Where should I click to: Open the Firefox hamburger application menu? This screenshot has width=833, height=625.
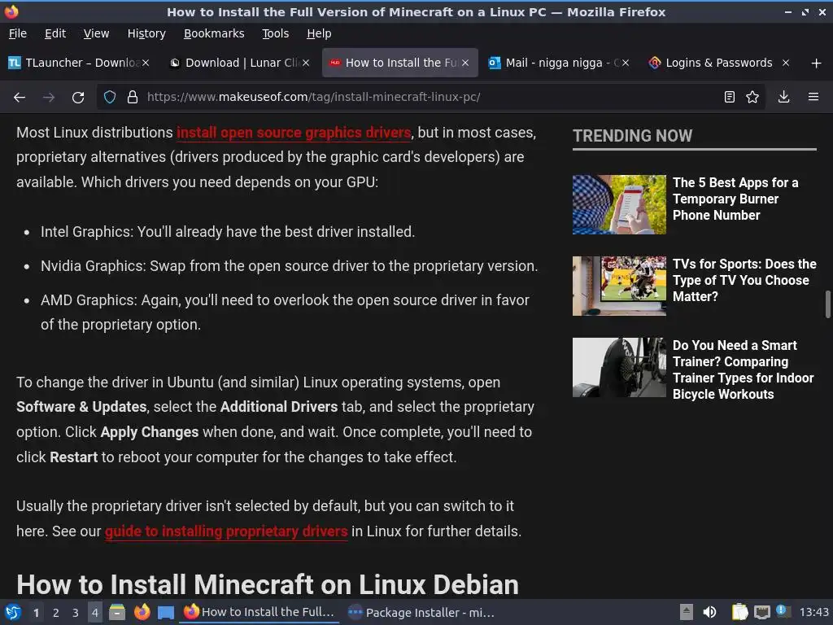813,97
